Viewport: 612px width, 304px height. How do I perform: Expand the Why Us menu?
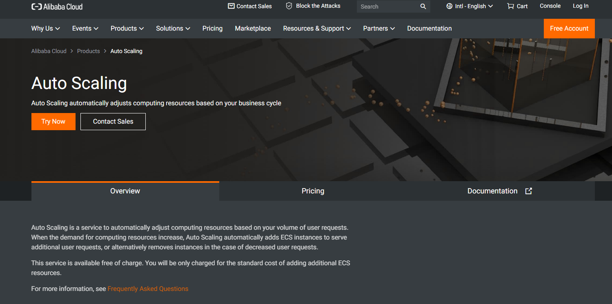(46, 29)
